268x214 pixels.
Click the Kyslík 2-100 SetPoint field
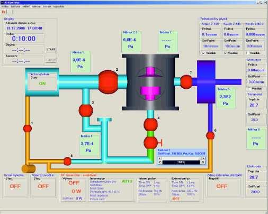point(233,46)
